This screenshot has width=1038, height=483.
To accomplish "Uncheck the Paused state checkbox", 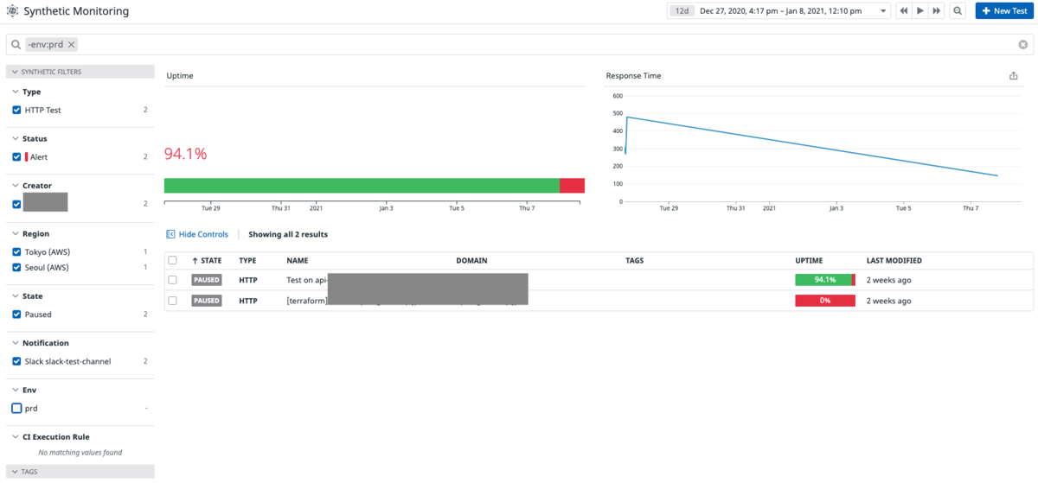I will (16, 315).
